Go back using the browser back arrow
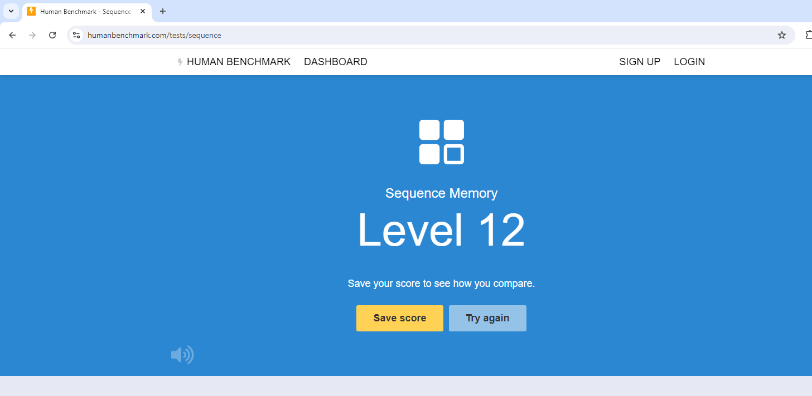 [12, 35]
